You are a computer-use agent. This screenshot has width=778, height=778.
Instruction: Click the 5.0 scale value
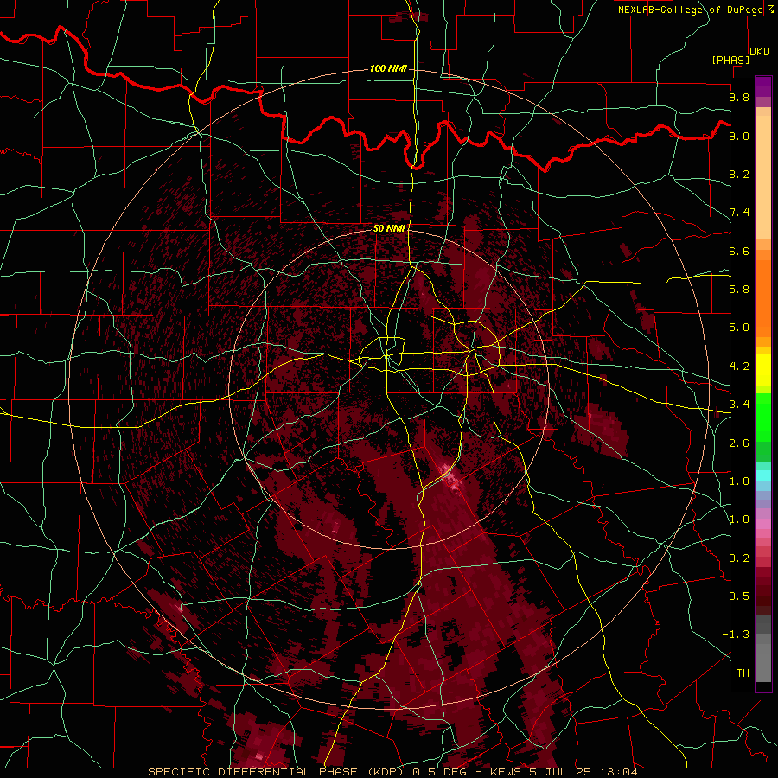(739, 328)
